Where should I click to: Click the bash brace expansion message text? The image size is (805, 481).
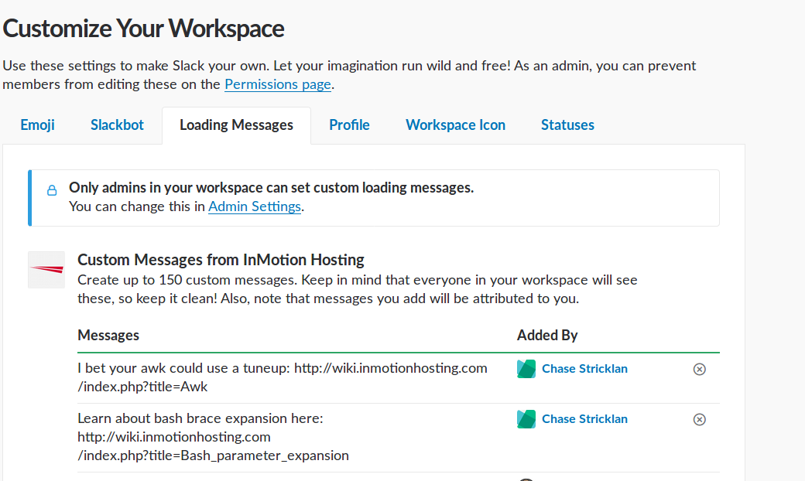(213, 437)
